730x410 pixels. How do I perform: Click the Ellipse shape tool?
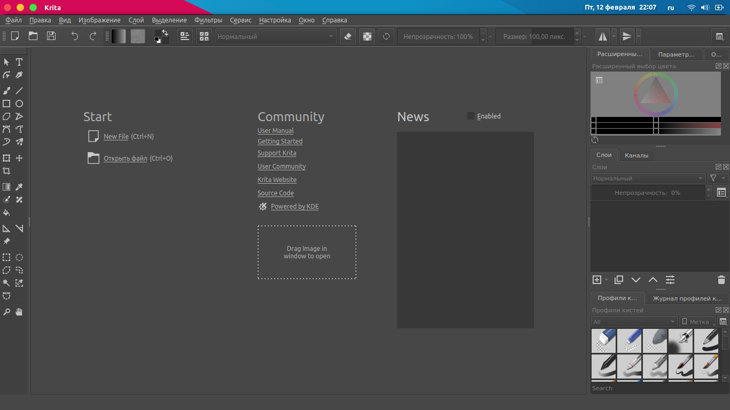[19, 104]
